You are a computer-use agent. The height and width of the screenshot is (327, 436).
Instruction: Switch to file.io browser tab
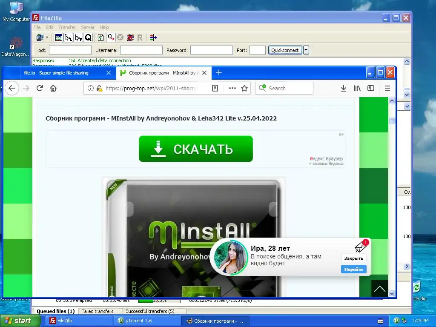(56, 73)
